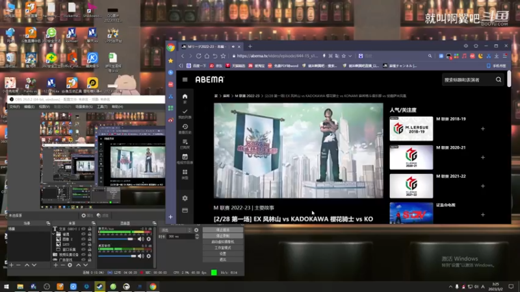This screenshot has height=292, width=520.
Task: Click Stop Recording button in OBS
Action: coord(222,236)
